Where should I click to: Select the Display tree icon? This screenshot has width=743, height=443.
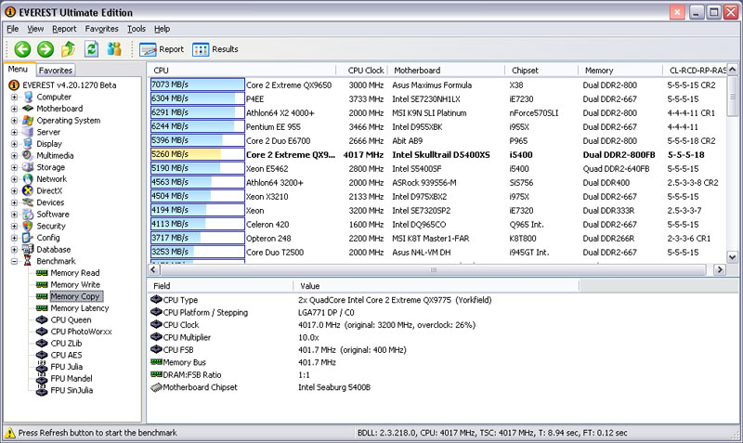click(x=28, y=144)
